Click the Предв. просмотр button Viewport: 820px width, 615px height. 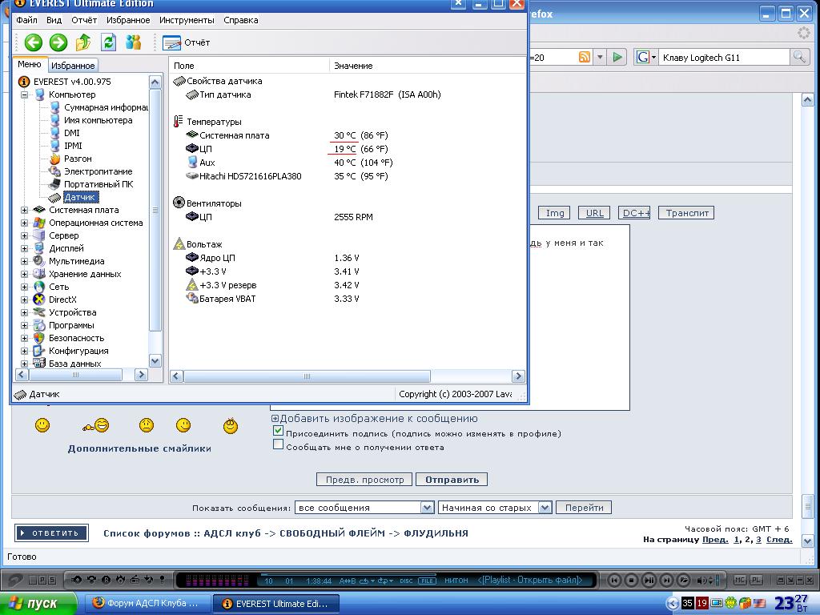point(364,480)
